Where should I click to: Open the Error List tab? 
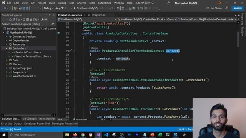click(7, 123)
